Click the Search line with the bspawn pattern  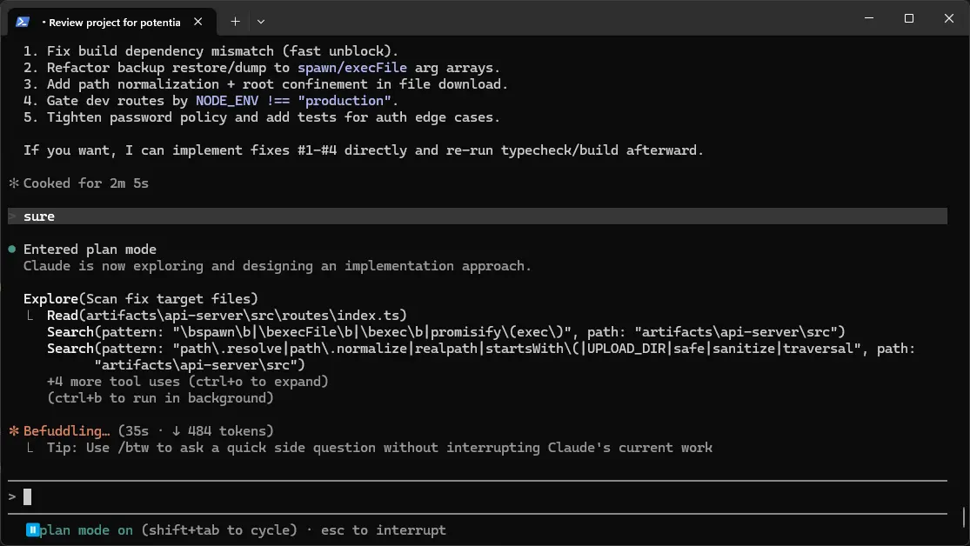pos(445,332)
